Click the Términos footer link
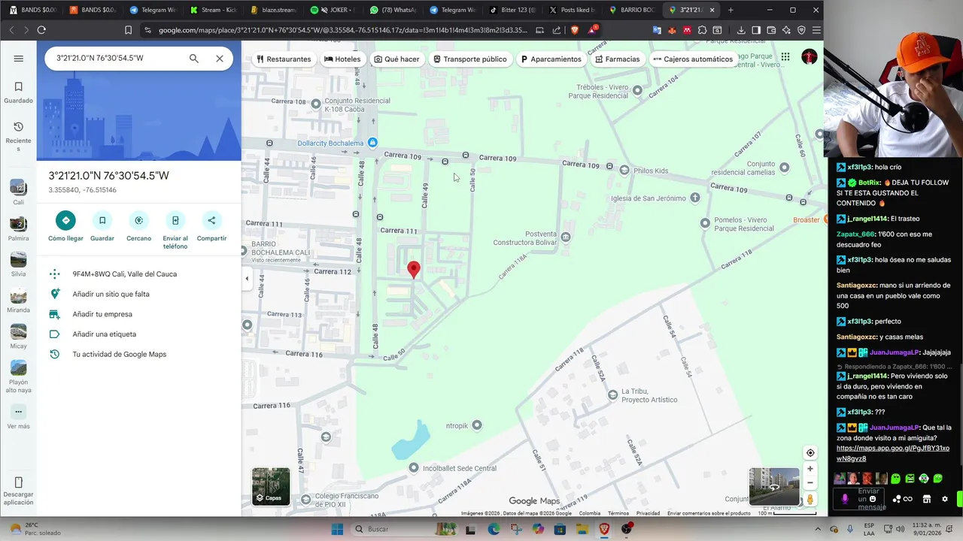 click(x=618, y=513)
